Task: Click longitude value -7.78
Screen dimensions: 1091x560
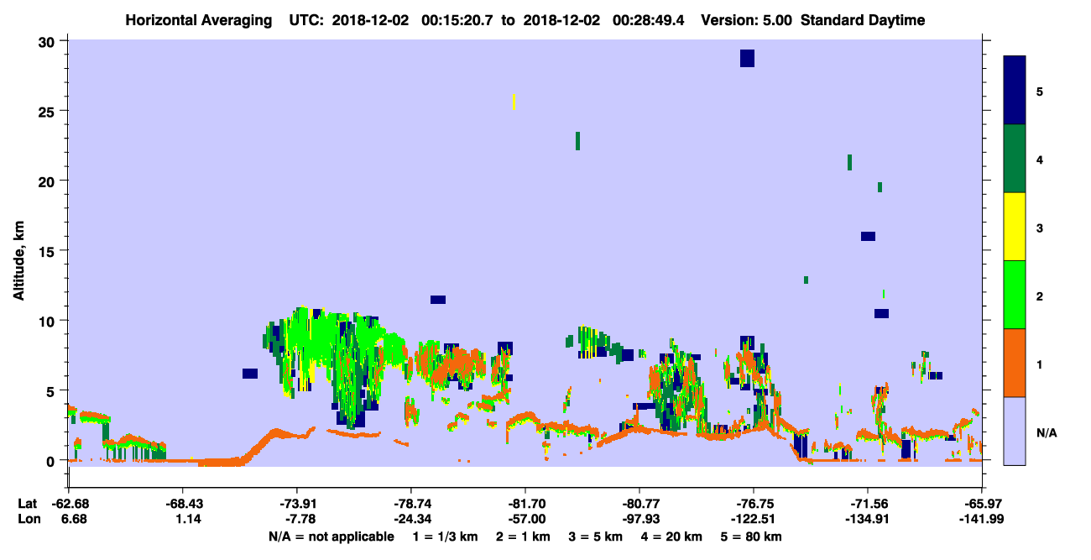Action: [299, 519]
